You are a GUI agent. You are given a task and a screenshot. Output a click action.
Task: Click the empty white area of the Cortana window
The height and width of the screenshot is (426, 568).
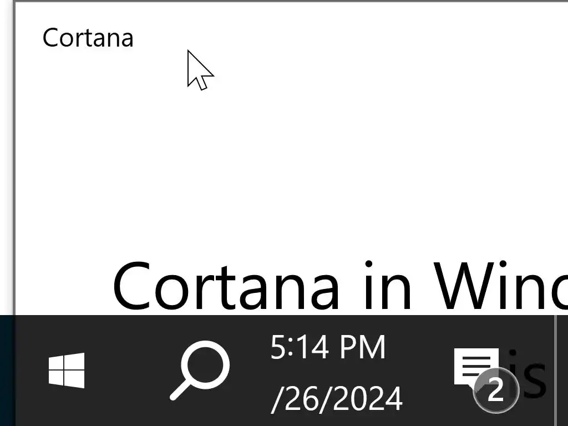pos(290,163)
